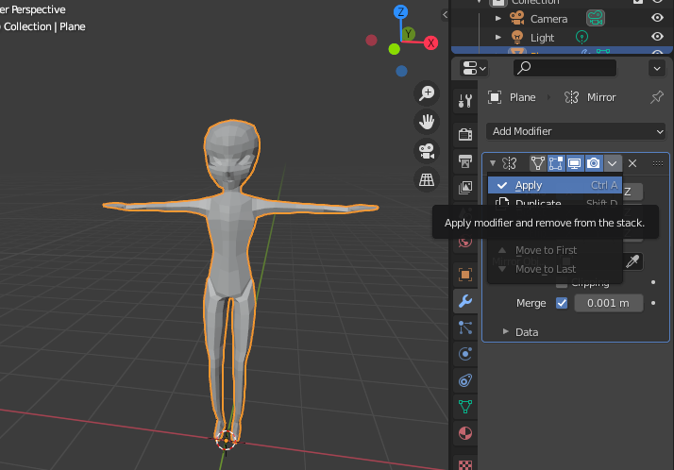
Task: Click the Merge distance 0.001 m field
Action: coord(608,303)
